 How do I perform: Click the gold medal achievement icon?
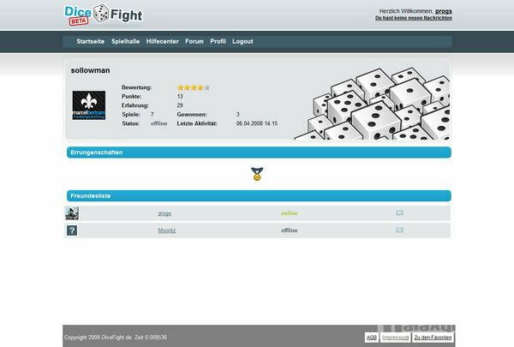(257, 174)
